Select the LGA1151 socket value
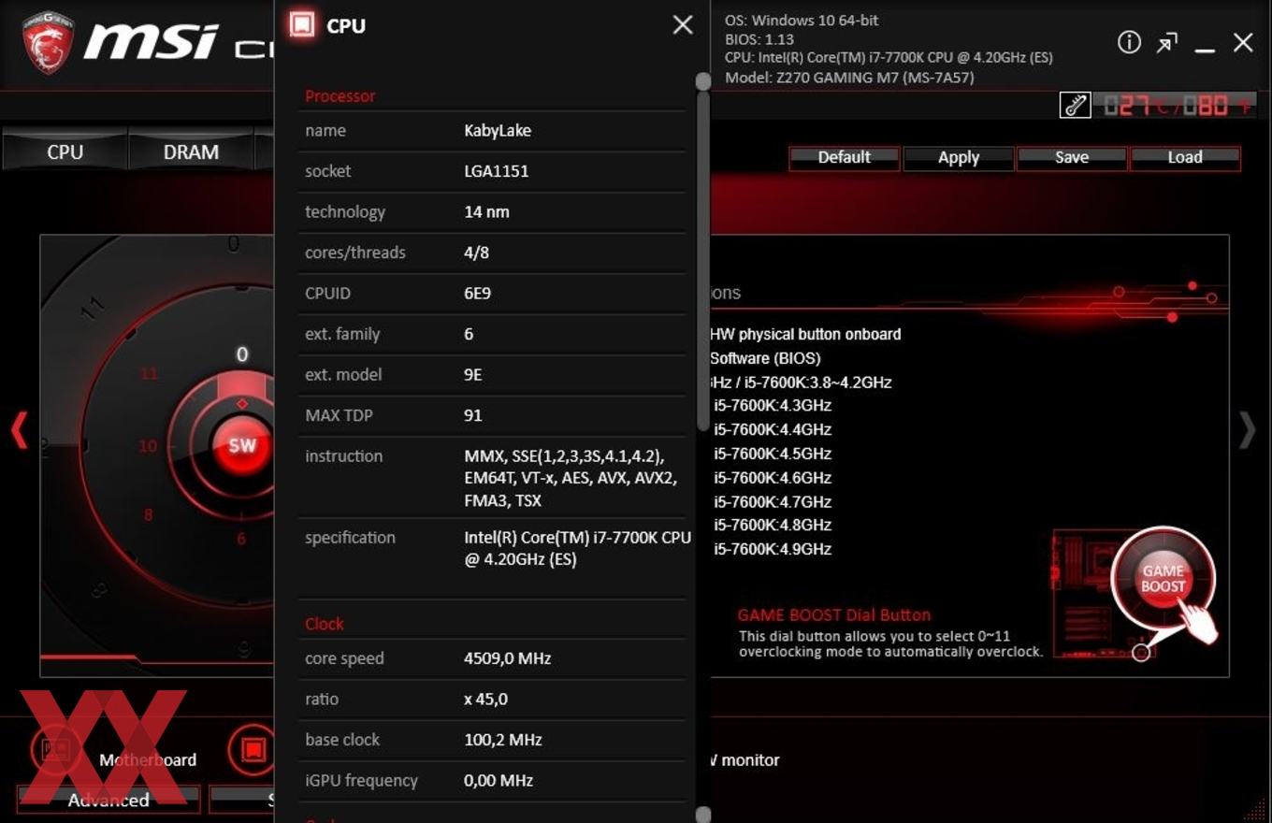1272x823 pixels. 497,171
